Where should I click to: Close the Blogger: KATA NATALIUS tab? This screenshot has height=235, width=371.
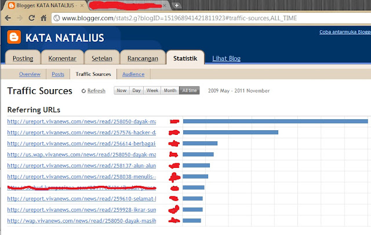82,5
